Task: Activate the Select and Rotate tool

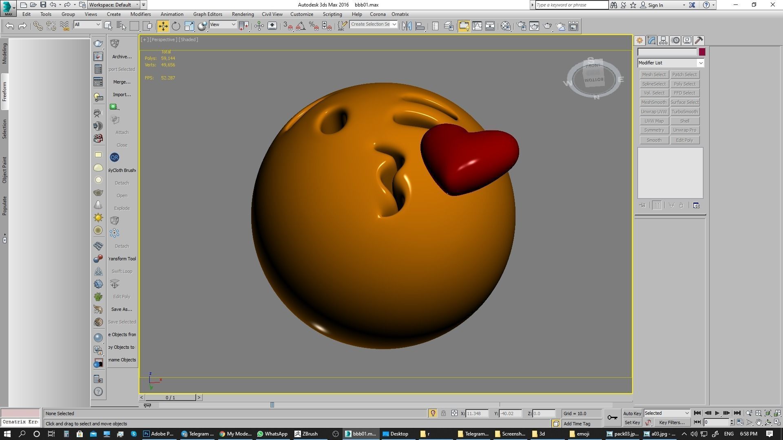Action: click(x=176, y=26)
